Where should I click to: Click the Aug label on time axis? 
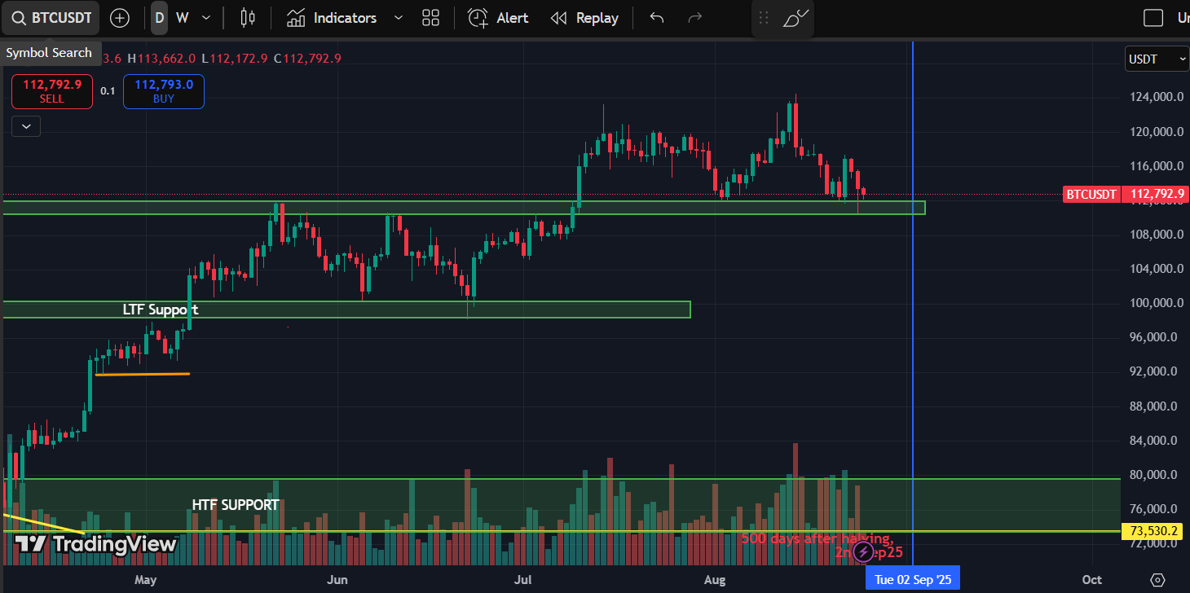[715, 580]
